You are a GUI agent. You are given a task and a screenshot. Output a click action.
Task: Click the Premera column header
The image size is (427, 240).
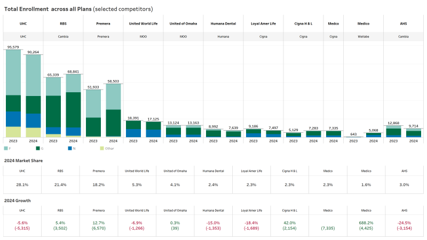tap(103, 23)
